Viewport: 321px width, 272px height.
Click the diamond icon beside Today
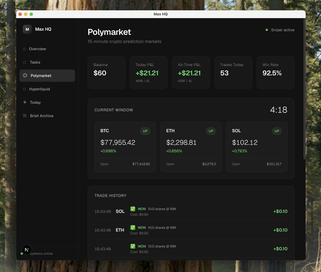[x=25, y=102]
